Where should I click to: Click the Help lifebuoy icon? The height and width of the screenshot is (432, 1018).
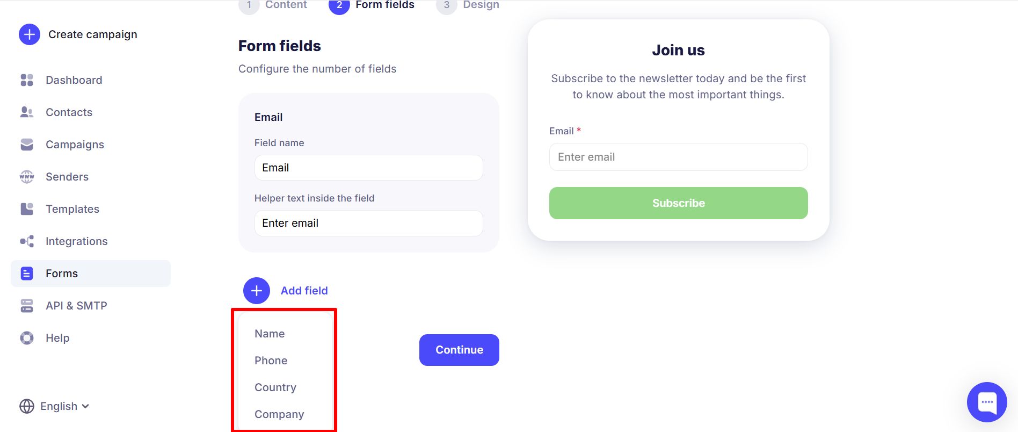(x=27, y=338)
